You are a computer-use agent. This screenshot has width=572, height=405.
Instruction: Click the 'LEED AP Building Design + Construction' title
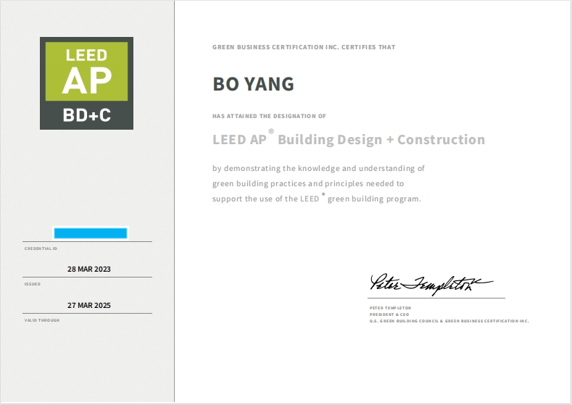(x=348, y=139)
